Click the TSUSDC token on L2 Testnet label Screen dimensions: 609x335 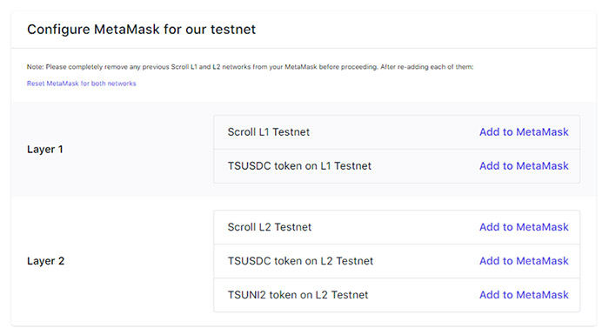(300, 261)
